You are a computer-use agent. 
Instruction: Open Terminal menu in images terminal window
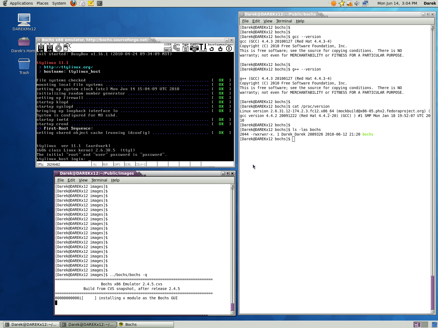point(99,180)
